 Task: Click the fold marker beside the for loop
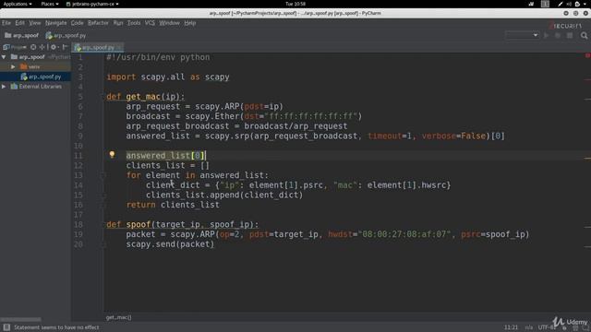click(x=103, y=175)
